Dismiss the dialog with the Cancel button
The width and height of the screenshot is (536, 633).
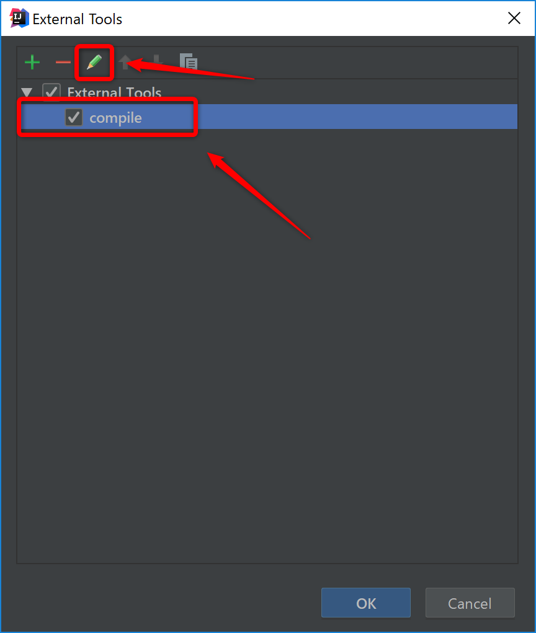click(x=470, y=603)
